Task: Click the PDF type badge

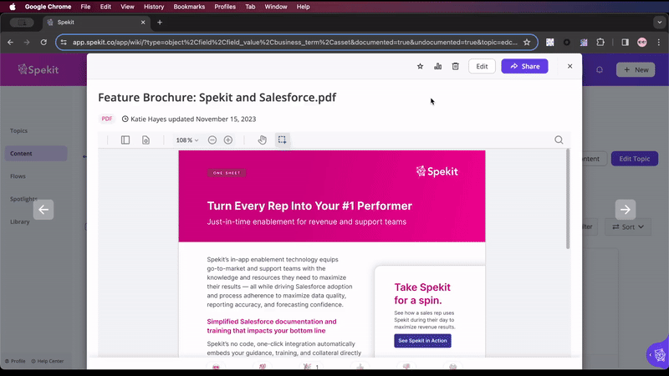Action: point(107,119)
